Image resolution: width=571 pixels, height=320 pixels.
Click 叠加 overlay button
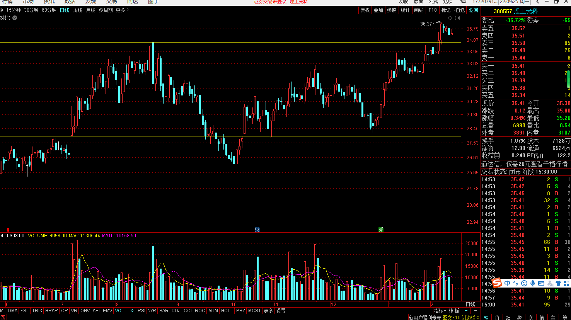coord(378,10)
